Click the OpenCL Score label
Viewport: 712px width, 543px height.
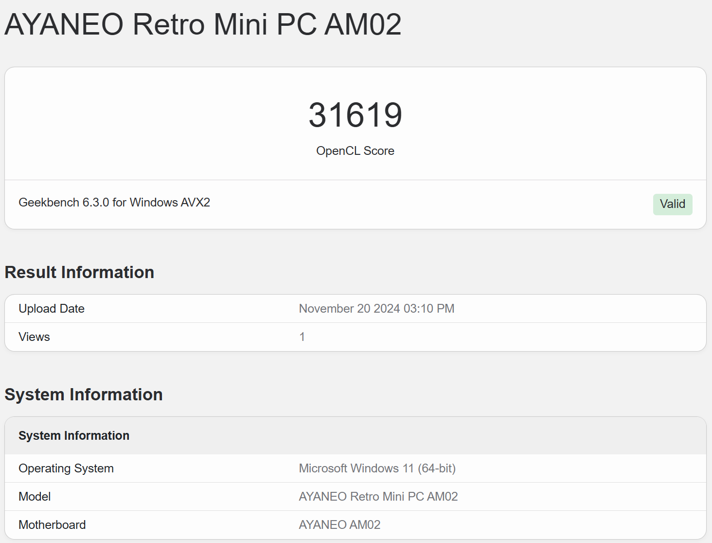coord(355,151)
